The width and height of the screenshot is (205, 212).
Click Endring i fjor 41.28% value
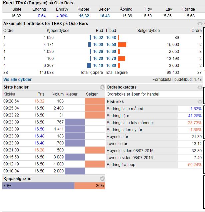195,116
